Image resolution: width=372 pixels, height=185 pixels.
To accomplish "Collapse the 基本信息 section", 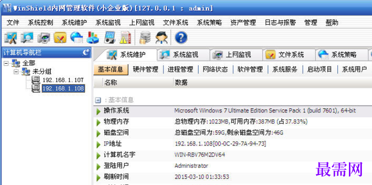I will coord(98,100).
